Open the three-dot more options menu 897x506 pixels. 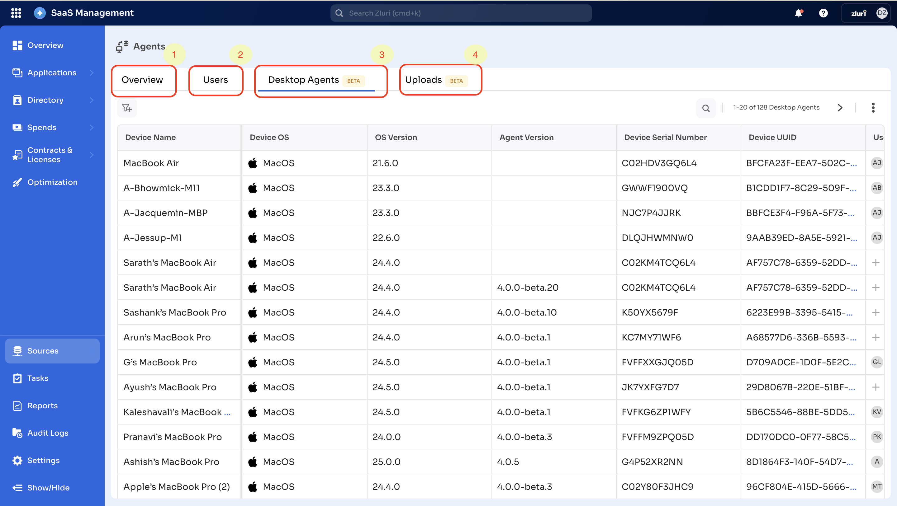tap(873, 108)
